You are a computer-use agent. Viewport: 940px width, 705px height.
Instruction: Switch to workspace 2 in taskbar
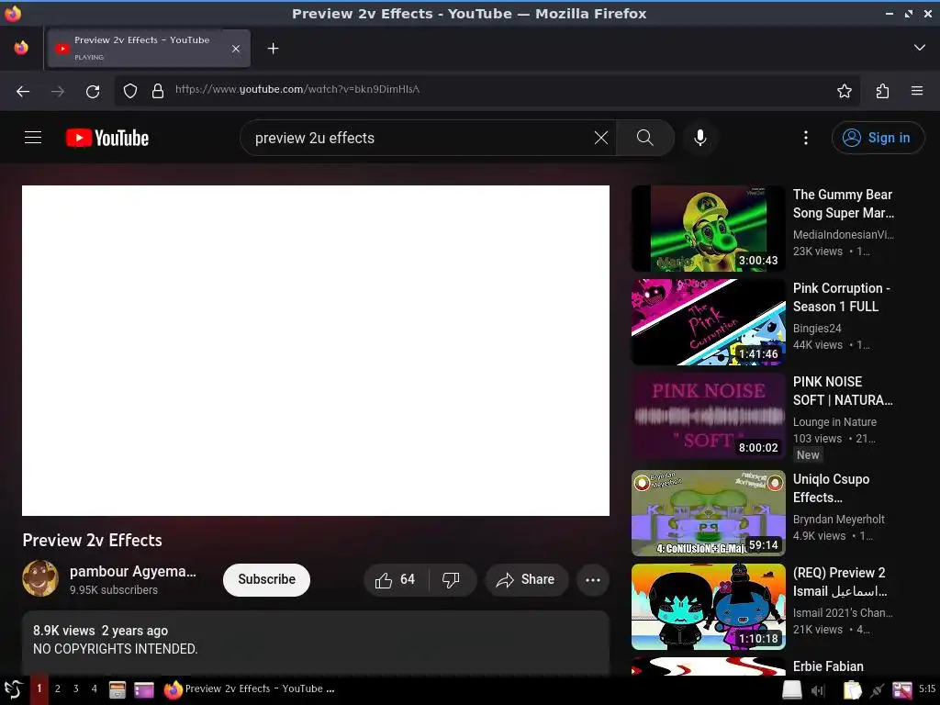58,688
